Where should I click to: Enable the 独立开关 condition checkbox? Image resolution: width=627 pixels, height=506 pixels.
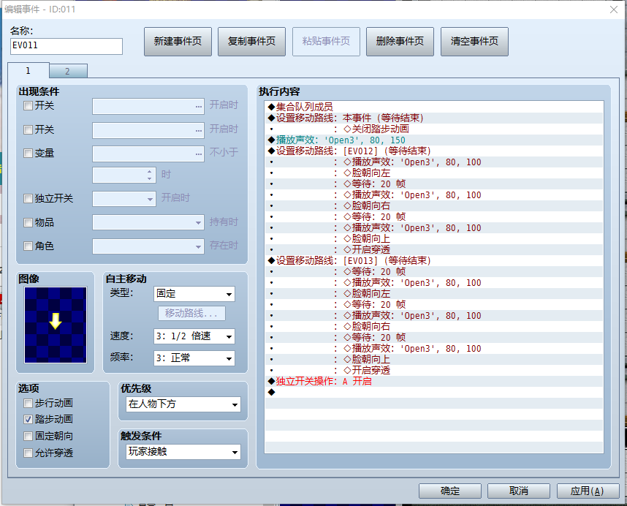tap(28, 198)
